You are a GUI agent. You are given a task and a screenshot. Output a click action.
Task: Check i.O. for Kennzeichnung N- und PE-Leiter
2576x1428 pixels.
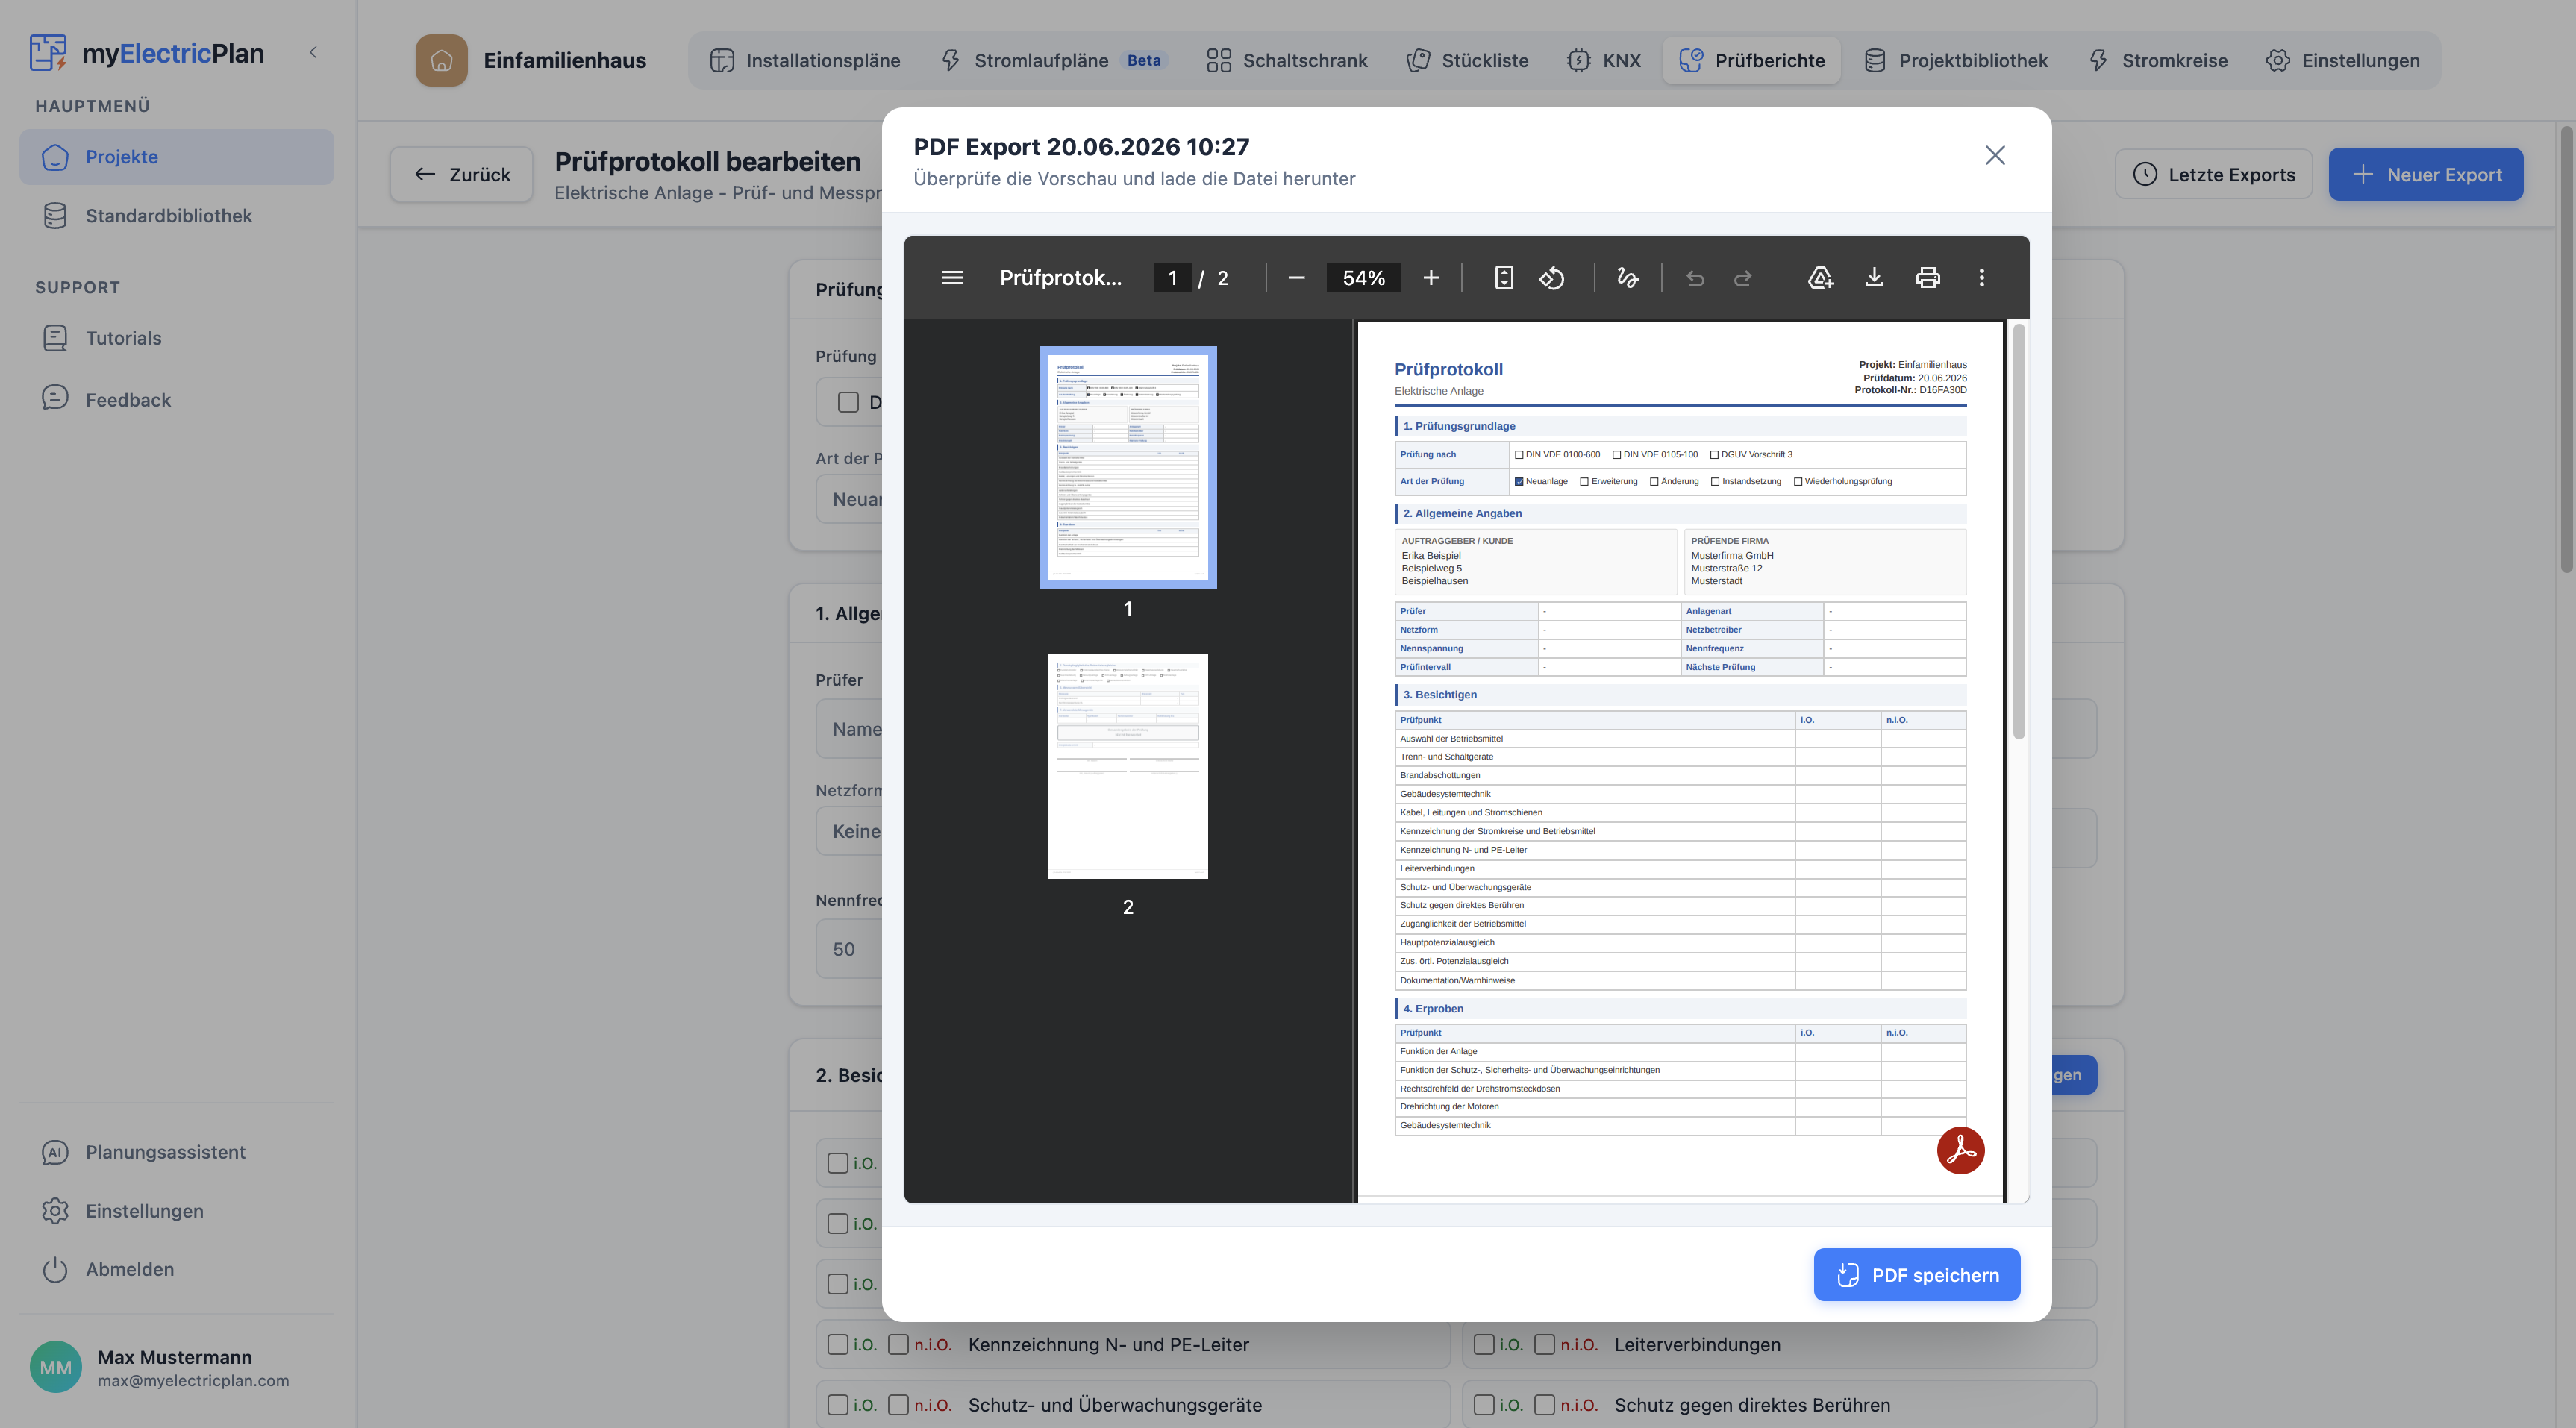point(838,1344)
